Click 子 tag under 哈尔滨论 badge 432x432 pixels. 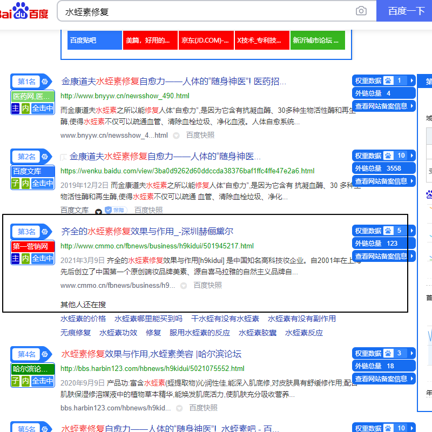tap(16, 381)
